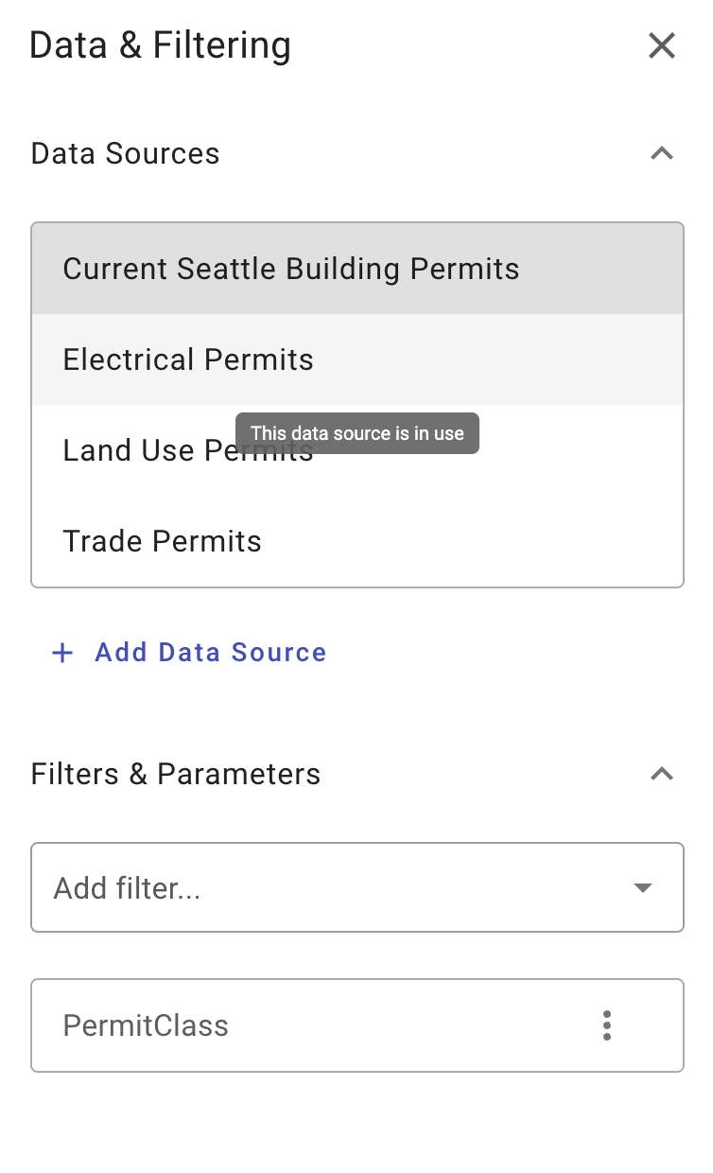
Task: Click the Data & Filtering panel title
Action: (160, 45)
